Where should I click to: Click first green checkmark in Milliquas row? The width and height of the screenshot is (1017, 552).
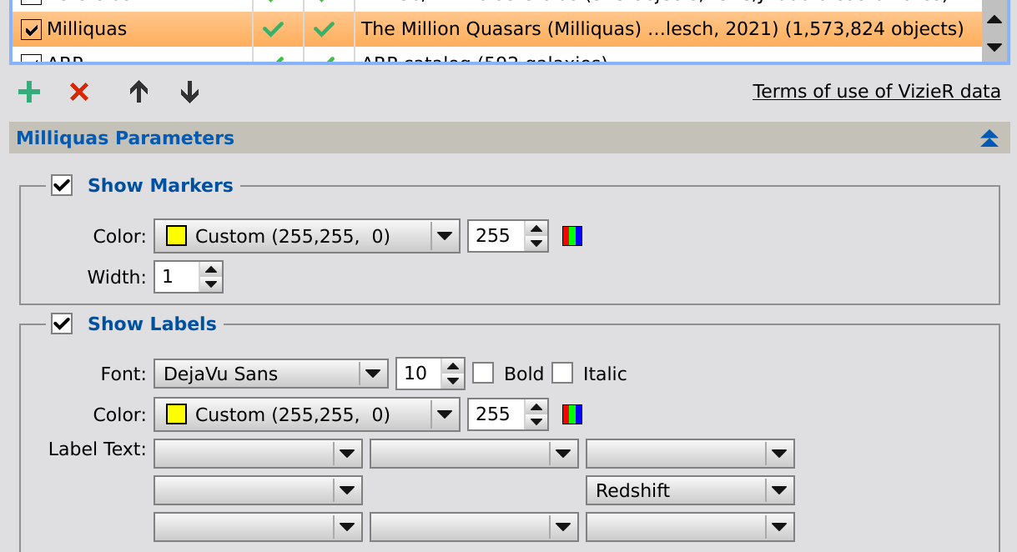274,30
